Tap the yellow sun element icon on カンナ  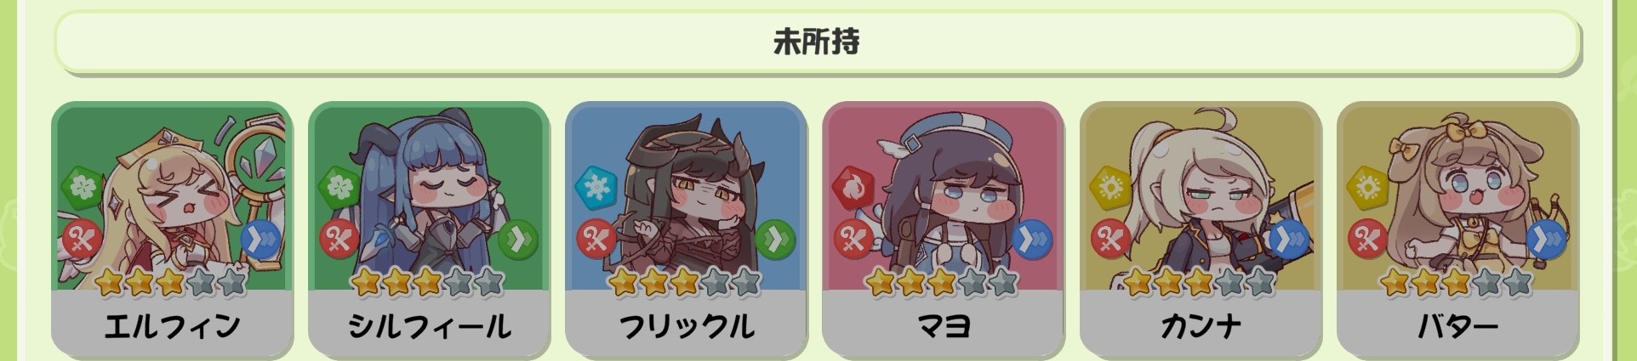pyautogui.click(x=1111, y=187)
